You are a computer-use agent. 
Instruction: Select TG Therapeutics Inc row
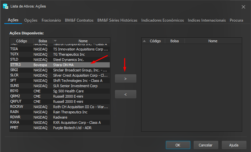[60, 54]
